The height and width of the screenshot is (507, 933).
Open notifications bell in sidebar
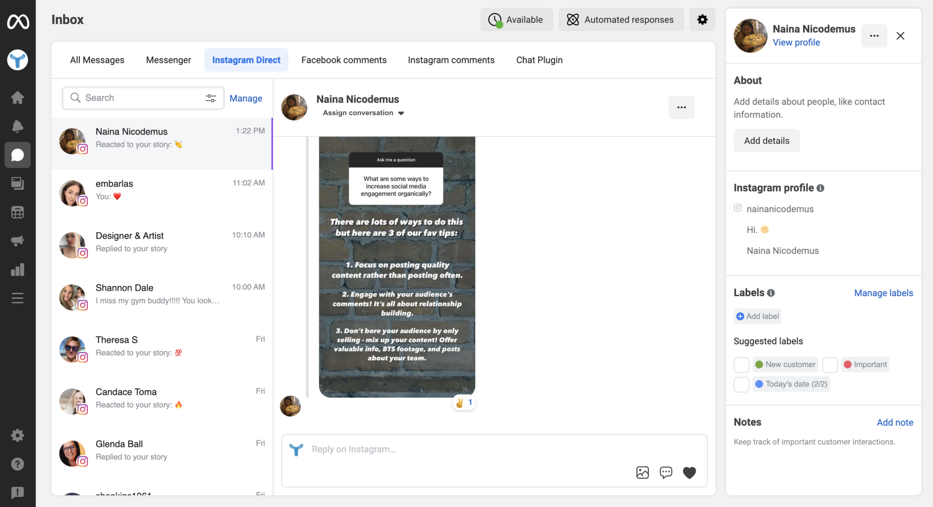click(18, 126)
